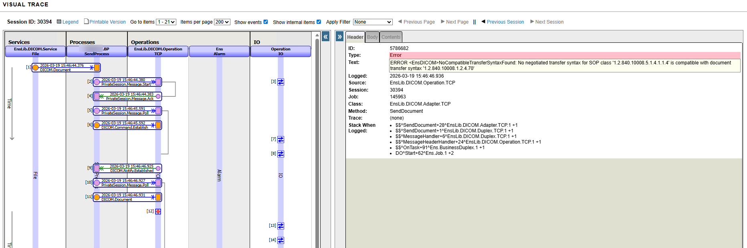The image size is (747, 248).
Task: Expand details pane with right double-chevron icon
Action: (340, 37)
